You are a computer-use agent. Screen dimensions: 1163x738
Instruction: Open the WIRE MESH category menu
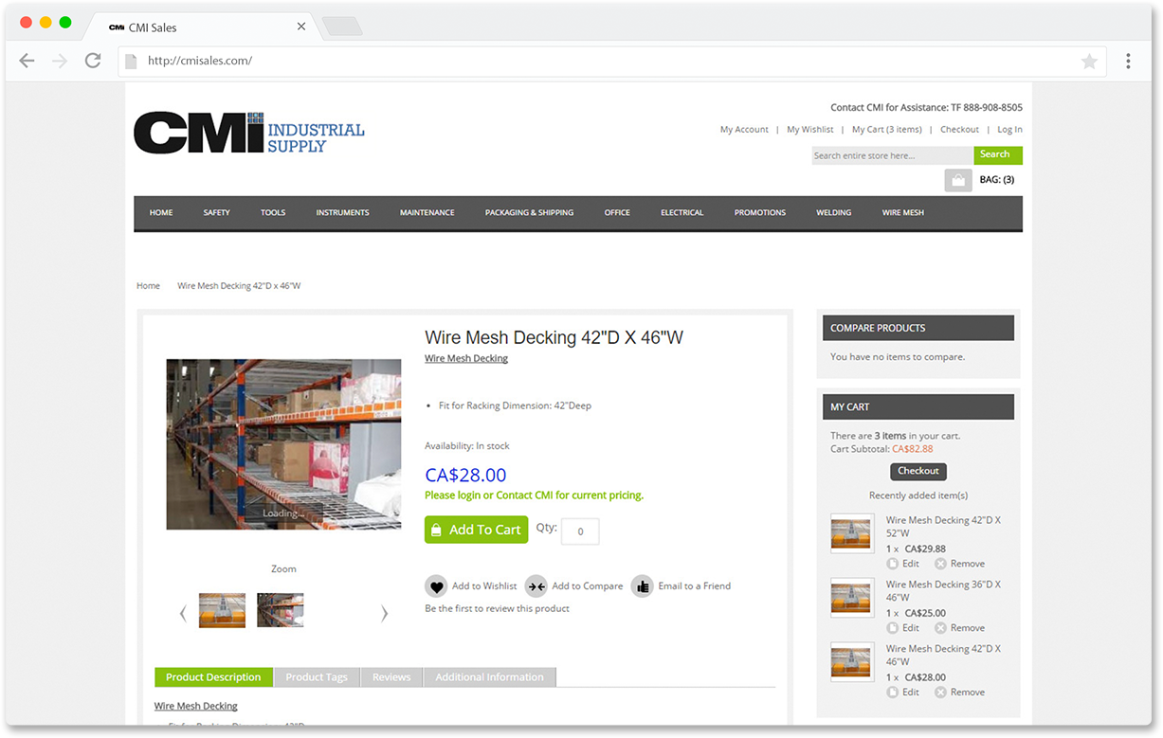tap(903, 213)
